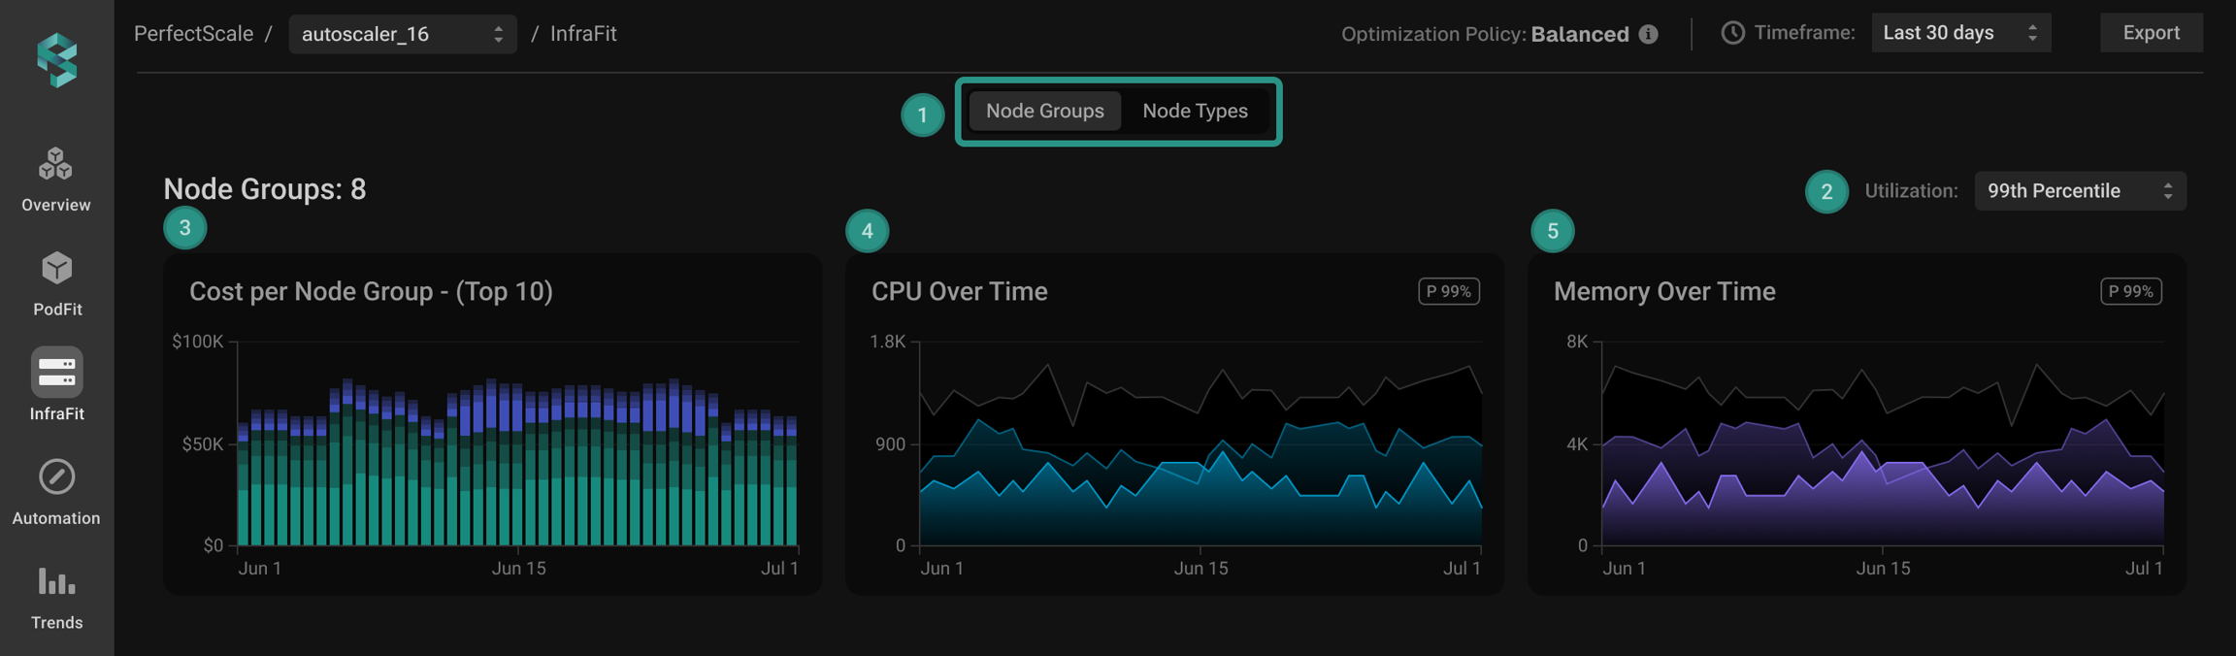This screenshot has width=2236, height=656.
Task: Click the Export button
Action: [x=2151, y=33]
